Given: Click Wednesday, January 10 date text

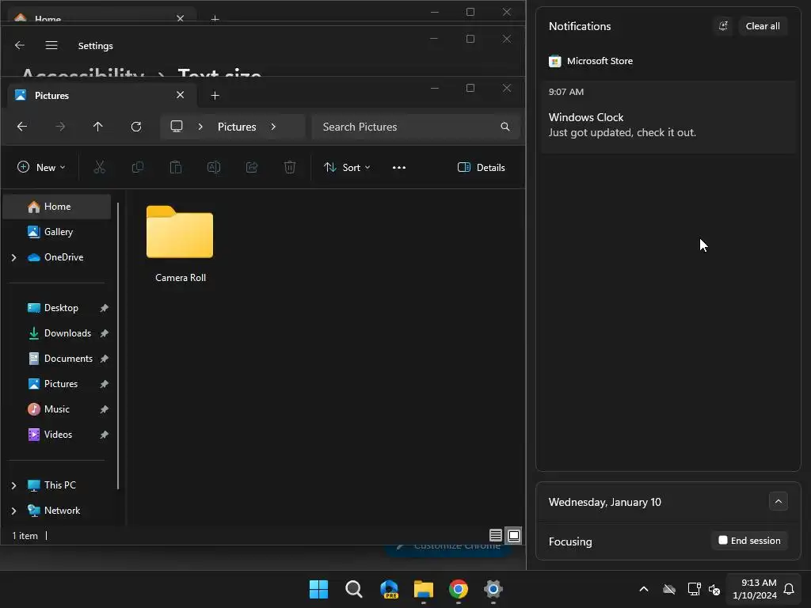Looking at the screenshot, I should [604, 503].
